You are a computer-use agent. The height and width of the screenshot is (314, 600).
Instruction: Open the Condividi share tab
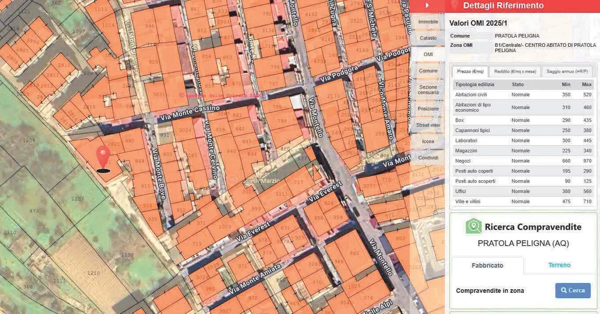[x=428, y=158]
